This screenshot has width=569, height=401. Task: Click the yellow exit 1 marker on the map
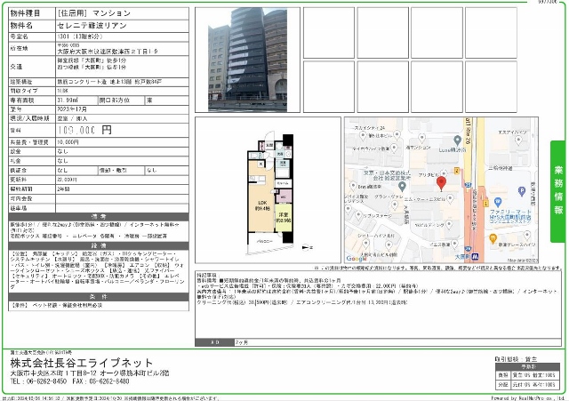coord(486,204)
